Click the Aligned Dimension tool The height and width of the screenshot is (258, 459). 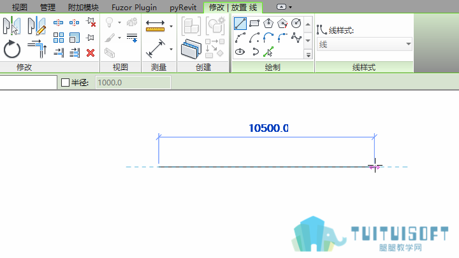(156, 48)
